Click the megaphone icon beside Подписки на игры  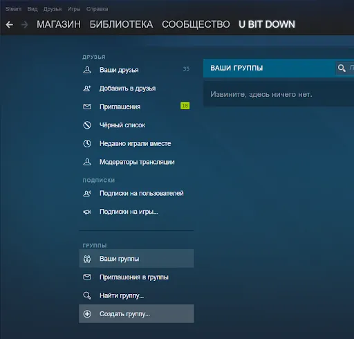point(87,212)
